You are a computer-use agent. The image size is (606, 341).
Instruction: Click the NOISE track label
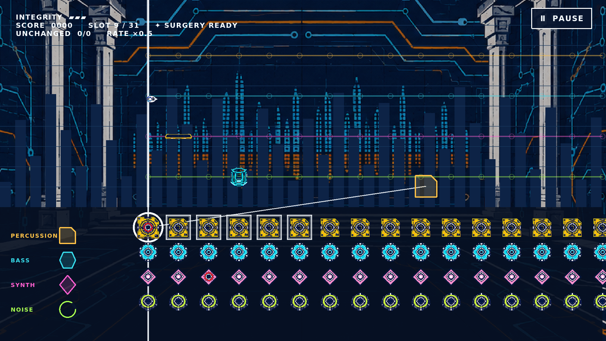[x=22, y=310]
